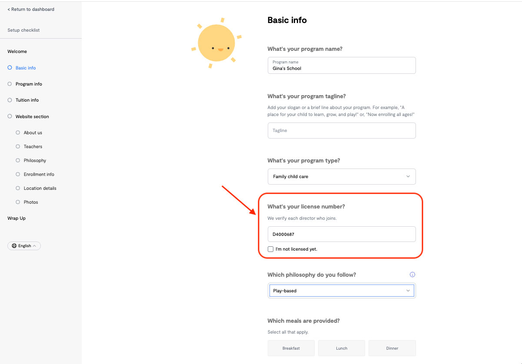Click the Photos step circle icon

18,202
